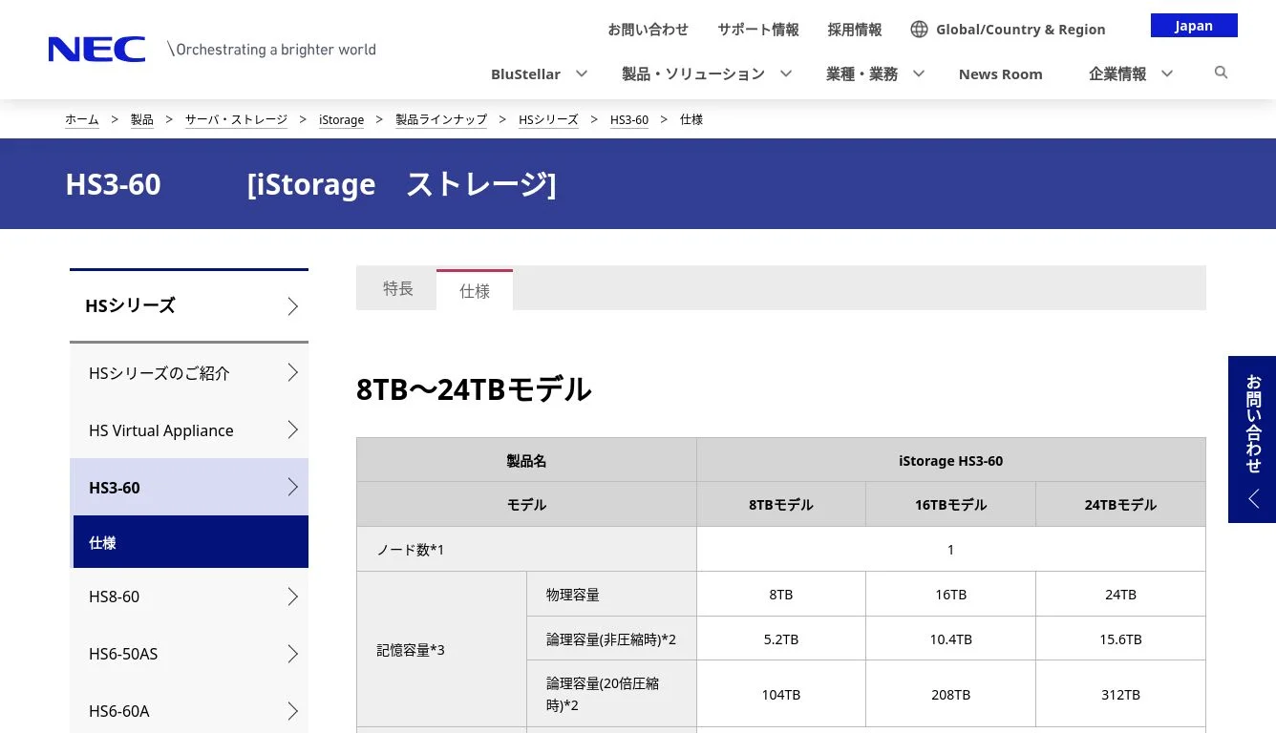The height and width of the screenshot is (733, 1276).
Task: Open the 製品・ソリューション menu item
Action: click(693, 73)
